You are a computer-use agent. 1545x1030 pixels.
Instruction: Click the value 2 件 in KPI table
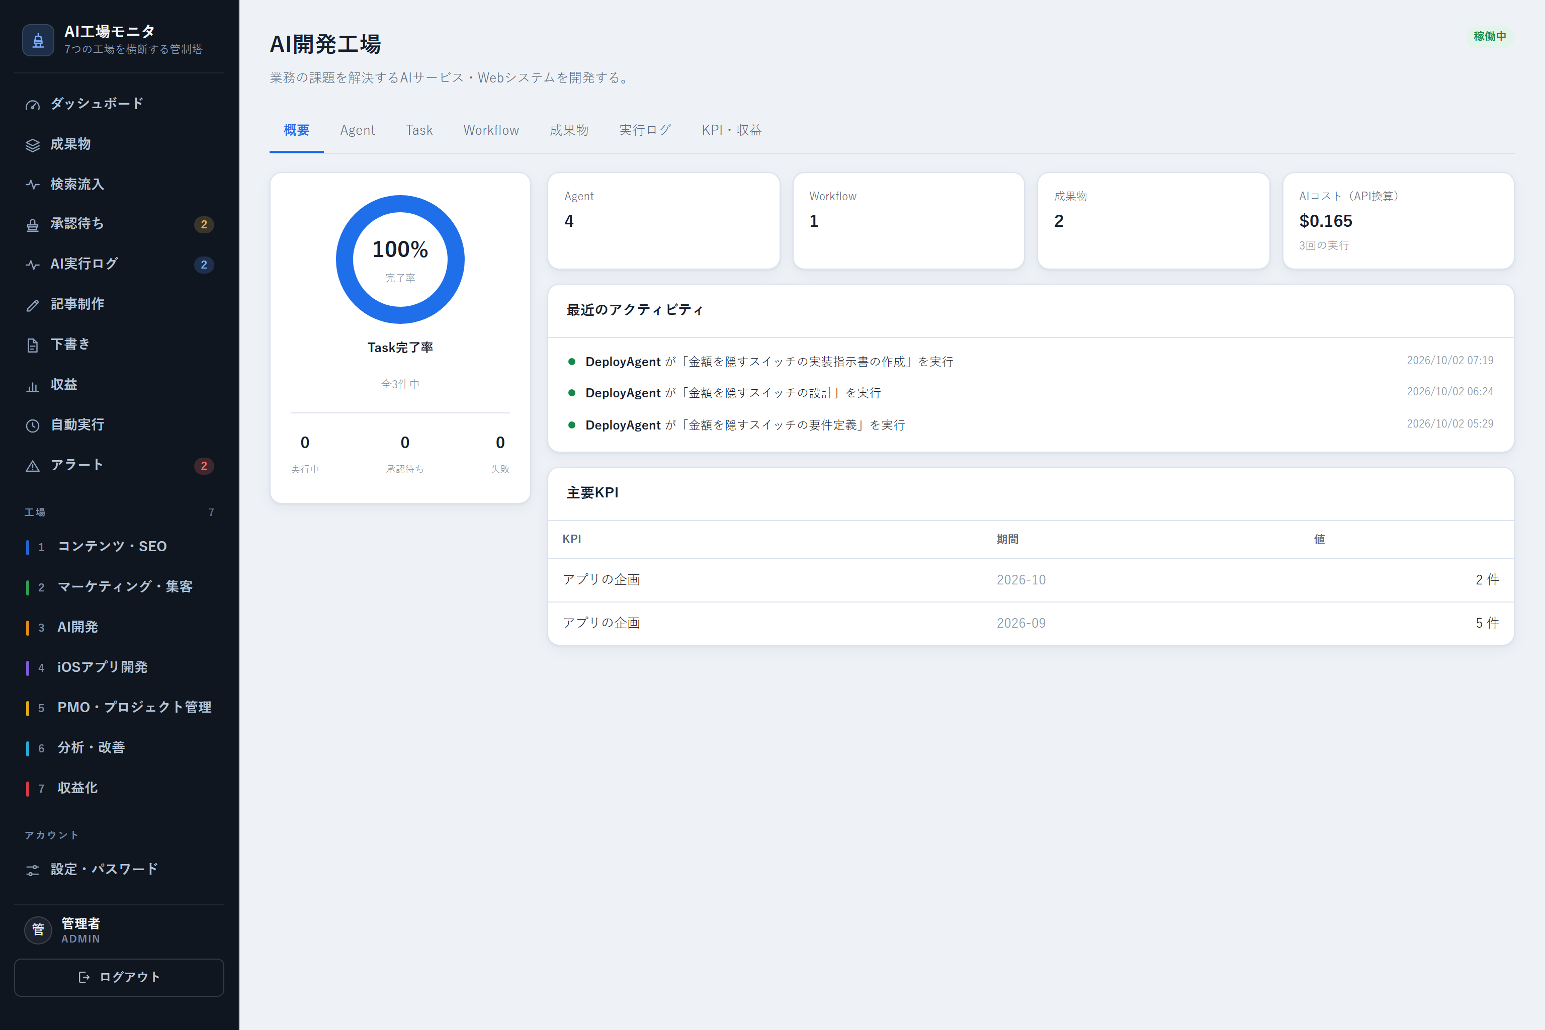[1487, 580]
